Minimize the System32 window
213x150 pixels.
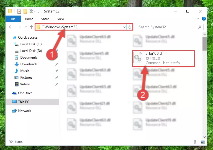click(x=175, y=11)
